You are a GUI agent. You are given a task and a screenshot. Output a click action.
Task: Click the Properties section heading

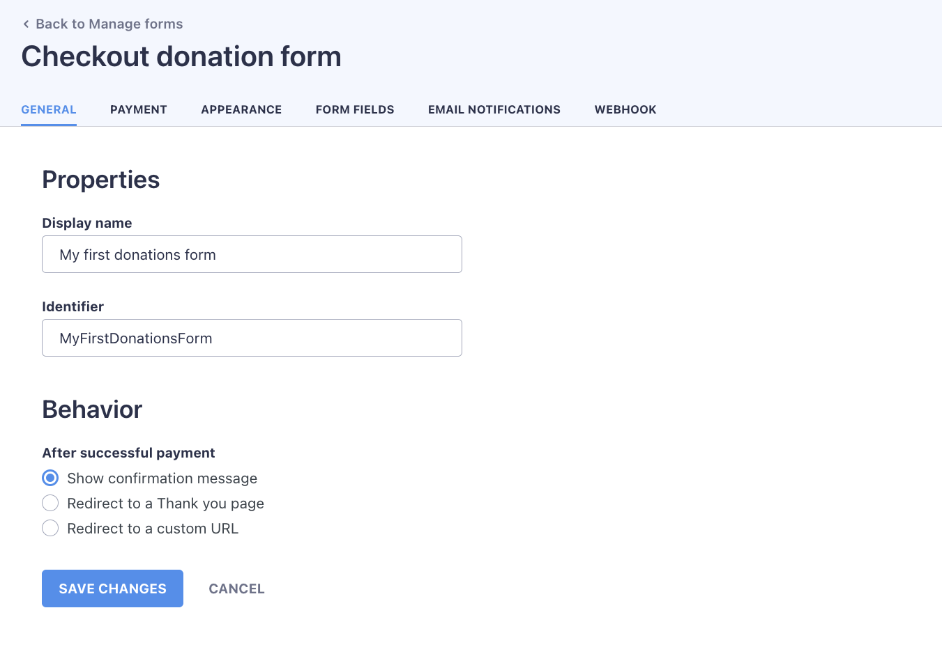click(100, 180)
